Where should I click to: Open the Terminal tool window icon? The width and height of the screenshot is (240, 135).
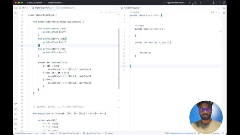(16, 119)
